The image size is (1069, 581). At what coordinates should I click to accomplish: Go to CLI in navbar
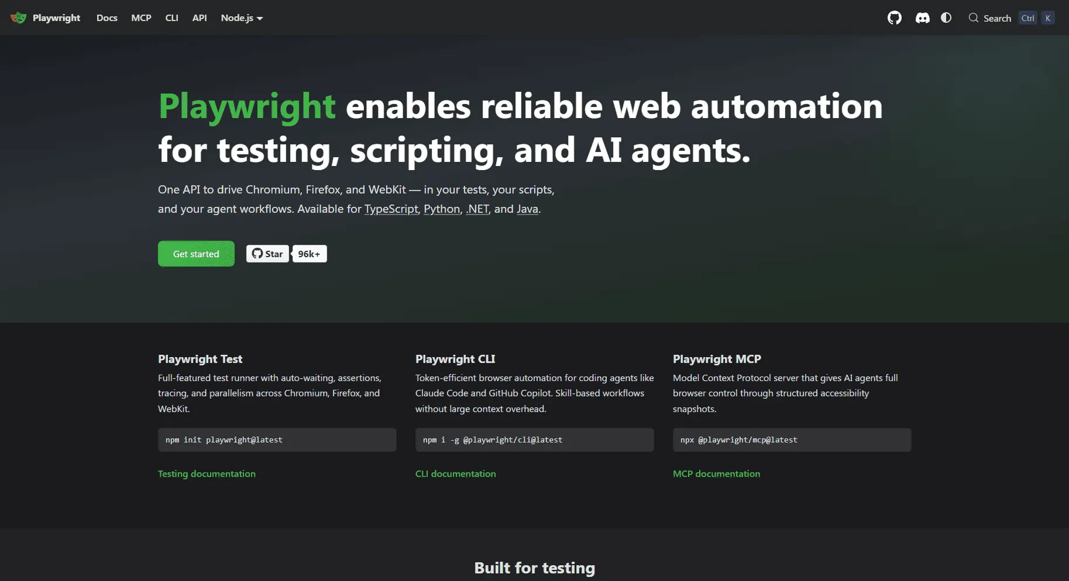click(x=171, y=18)
